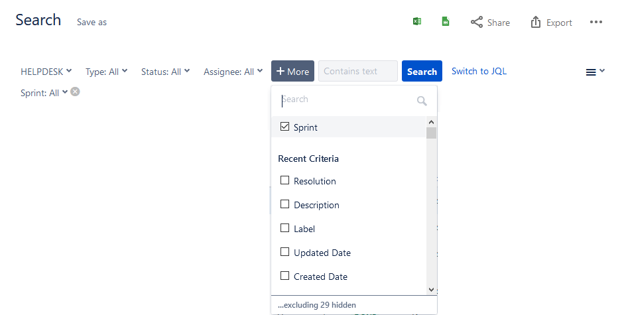Click the blue Search button
624x315 pixels.
click(422, 71)
